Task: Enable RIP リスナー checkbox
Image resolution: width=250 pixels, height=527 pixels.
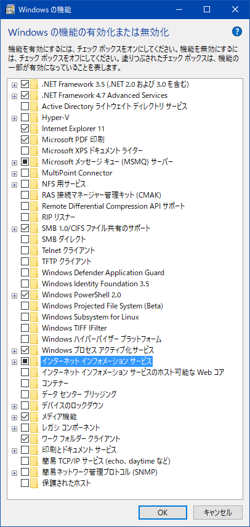Action: (x=25, y=217)
